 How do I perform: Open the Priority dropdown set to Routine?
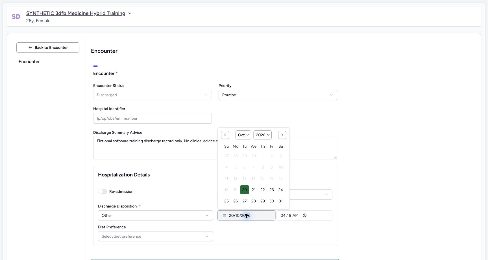click(278, 95)
